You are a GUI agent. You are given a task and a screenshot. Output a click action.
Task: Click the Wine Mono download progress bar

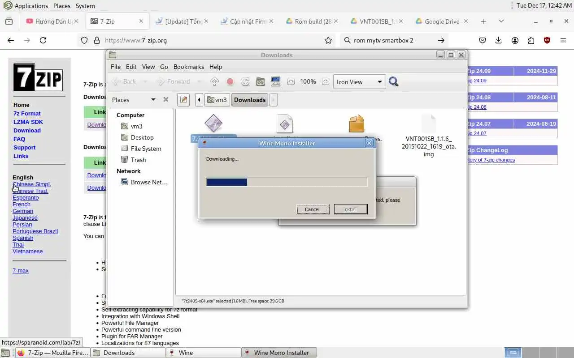click(x=287, y=182)
